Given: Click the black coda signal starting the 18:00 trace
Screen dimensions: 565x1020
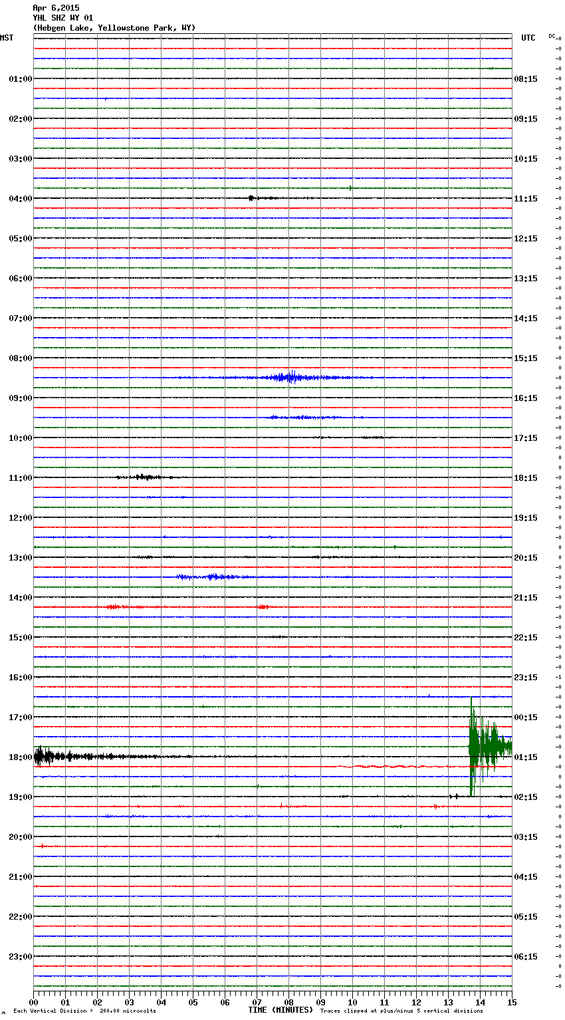Looking at the screenshot, I should coord(80,757).
